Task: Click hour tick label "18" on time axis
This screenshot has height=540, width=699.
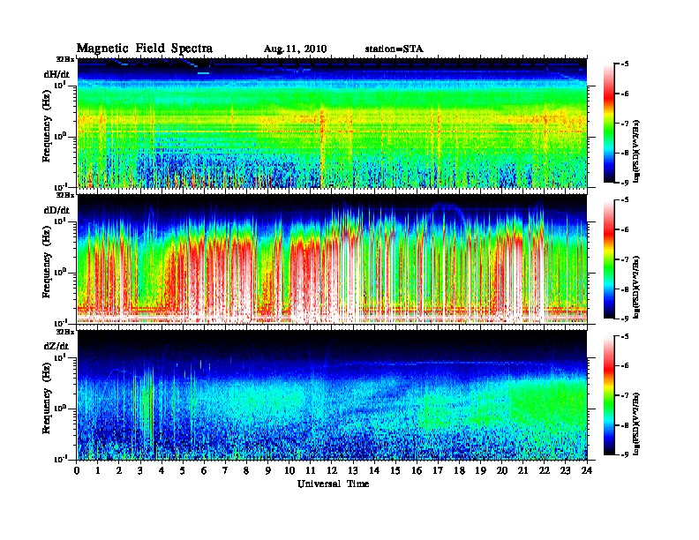Action: (x=459, y=470)
